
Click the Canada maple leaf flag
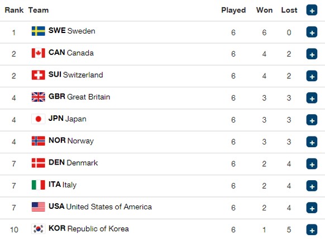(39, 53)
